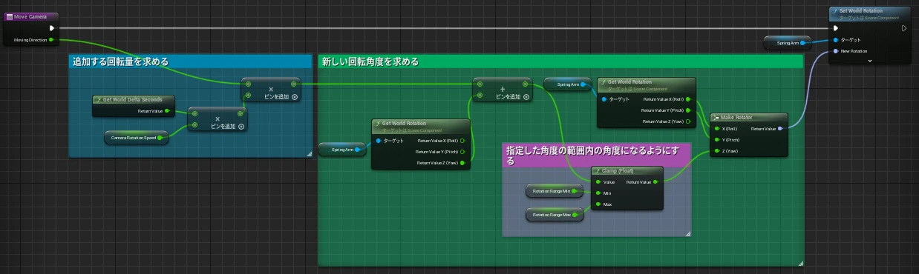Screen dimensions: 919x274
Task: Select the New Rotation input pin
Action: 837,51
